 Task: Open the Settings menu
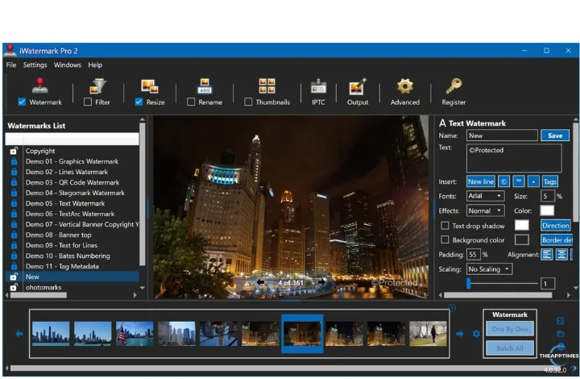coord(35,65)
